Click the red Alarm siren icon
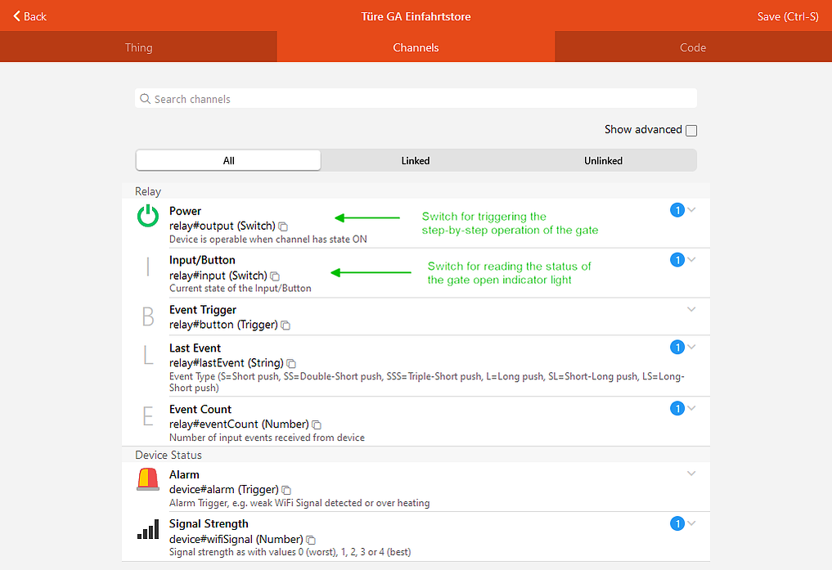 (148, 479)
